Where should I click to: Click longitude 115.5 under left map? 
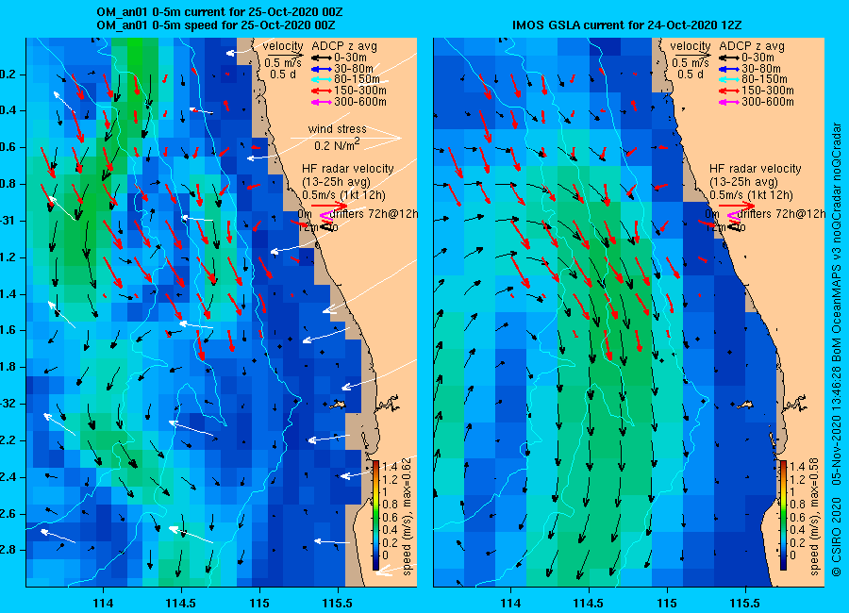click(x=338, y=603)
